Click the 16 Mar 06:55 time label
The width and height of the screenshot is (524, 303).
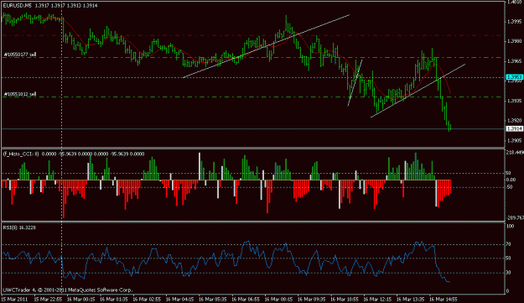246,299
